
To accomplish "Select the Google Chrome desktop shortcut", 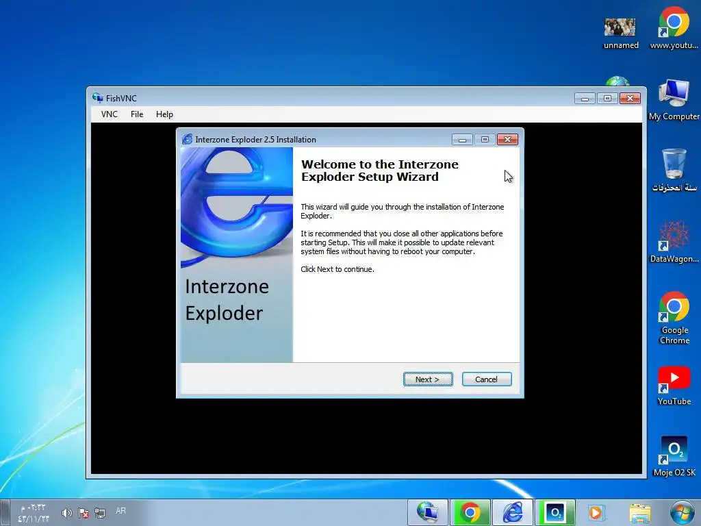I will (674, 318).
